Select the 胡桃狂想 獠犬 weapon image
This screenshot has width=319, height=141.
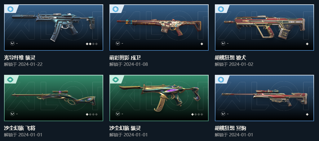point(264,28)
